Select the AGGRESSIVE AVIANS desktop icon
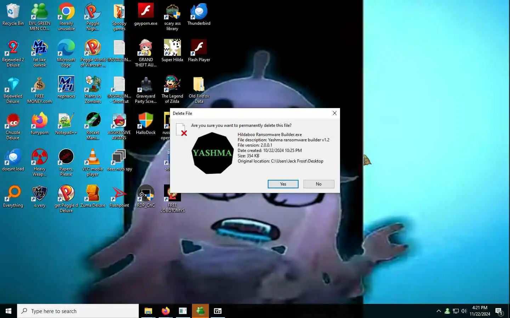510x318 pixels. 119,126
